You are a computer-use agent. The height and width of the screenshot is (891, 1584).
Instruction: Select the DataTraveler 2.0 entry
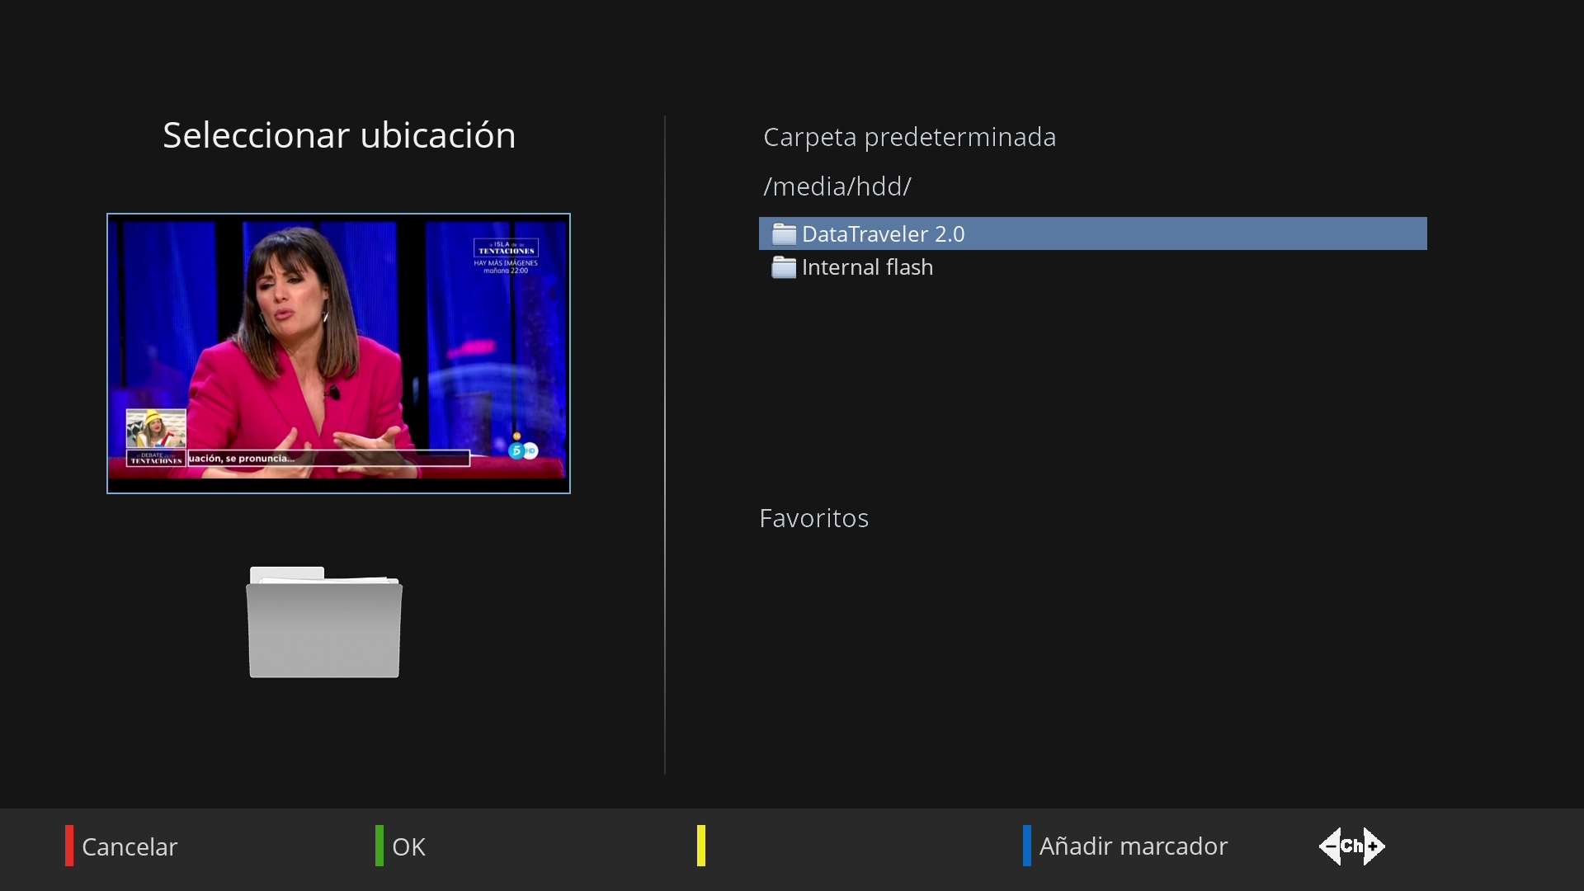(883, 234)
